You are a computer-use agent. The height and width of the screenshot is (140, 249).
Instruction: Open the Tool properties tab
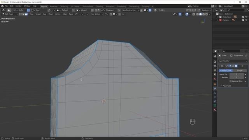(215, 56)
